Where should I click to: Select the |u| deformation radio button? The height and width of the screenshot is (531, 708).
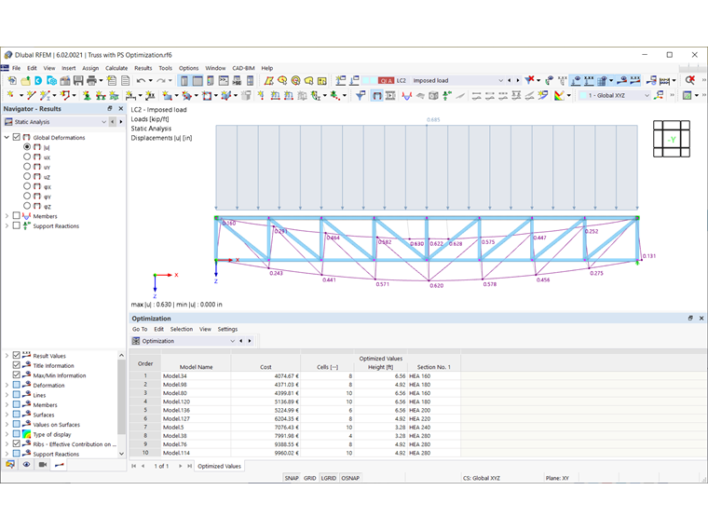[x=27, y=147]
